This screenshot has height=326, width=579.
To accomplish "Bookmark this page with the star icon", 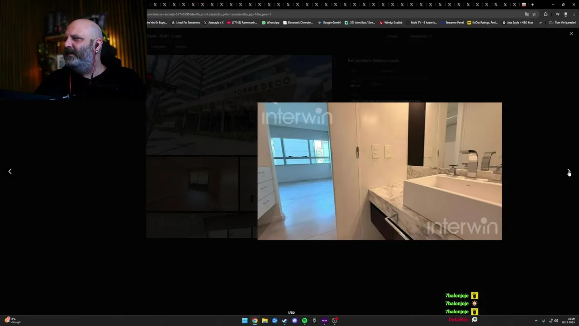I will [x=534, y=14].
